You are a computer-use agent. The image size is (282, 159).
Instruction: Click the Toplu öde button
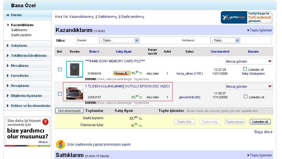point(184,122)
